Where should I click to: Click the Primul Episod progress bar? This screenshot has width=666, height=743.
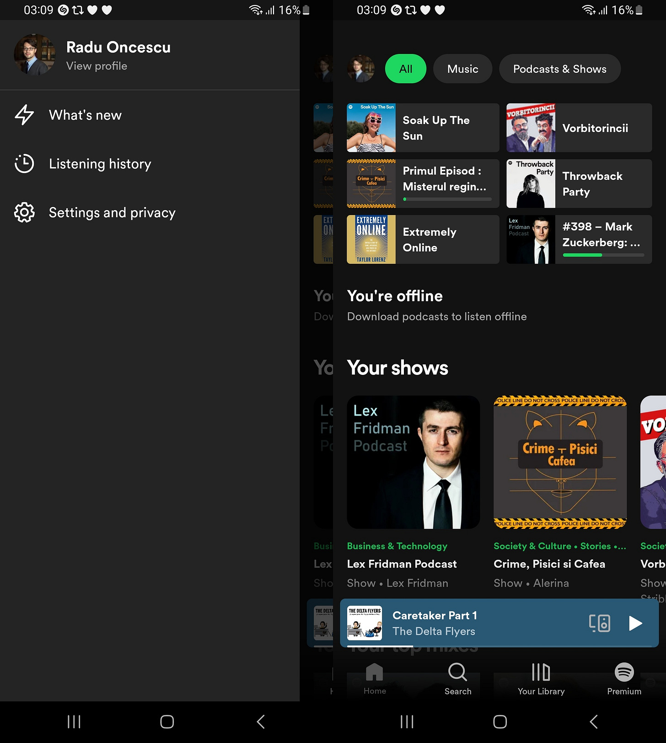click(x=447, y=199)
